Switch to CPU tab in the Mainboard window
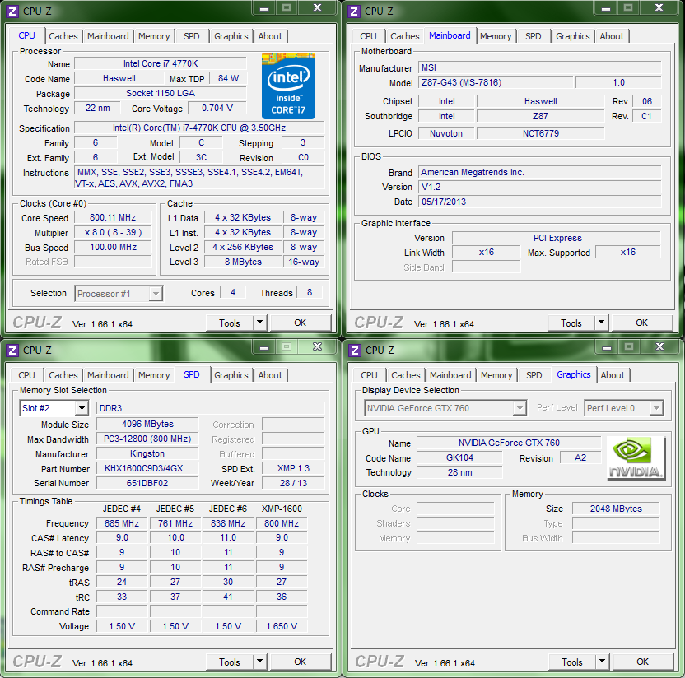Image resolution: width=685 pixels, height=678 pixels. pyautogui.click(x=368, y=36)
